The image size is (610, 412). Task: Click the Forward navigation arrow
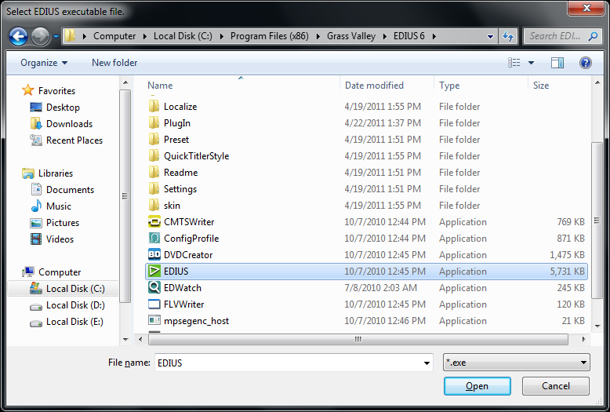[x=41, y=37]
